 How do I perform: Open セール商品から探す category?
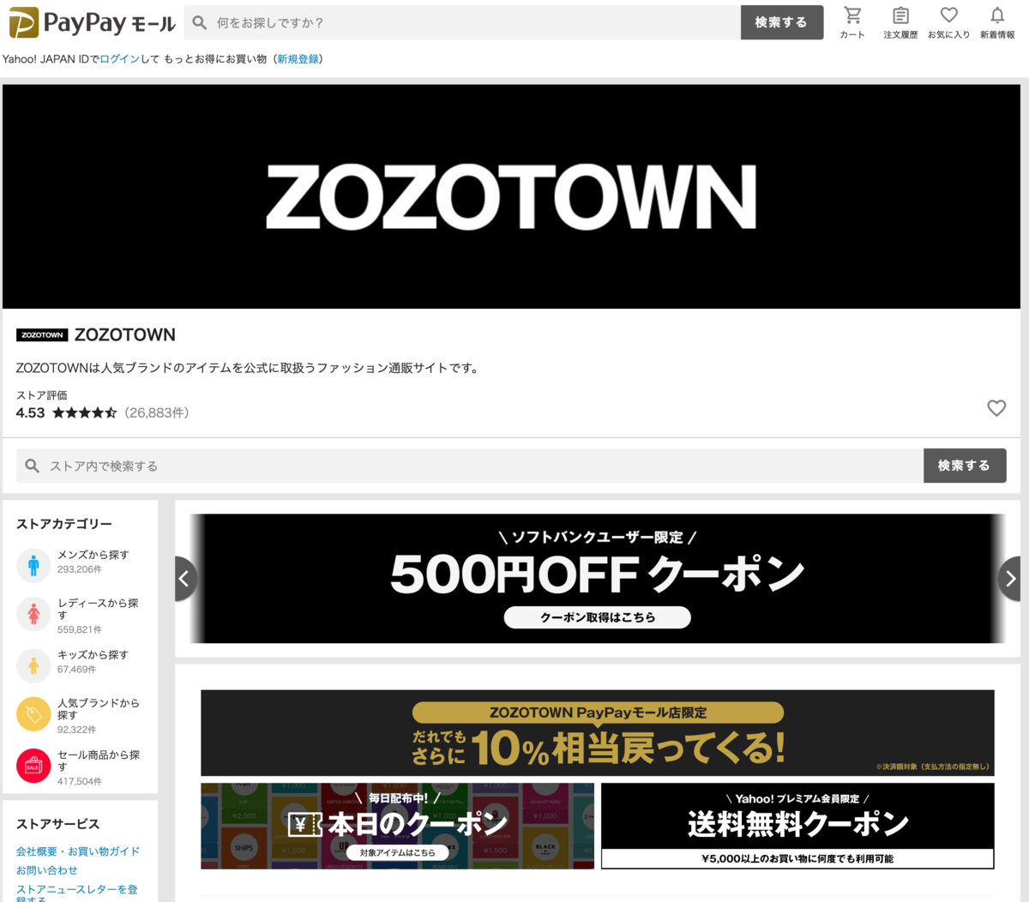coord(99,761)
